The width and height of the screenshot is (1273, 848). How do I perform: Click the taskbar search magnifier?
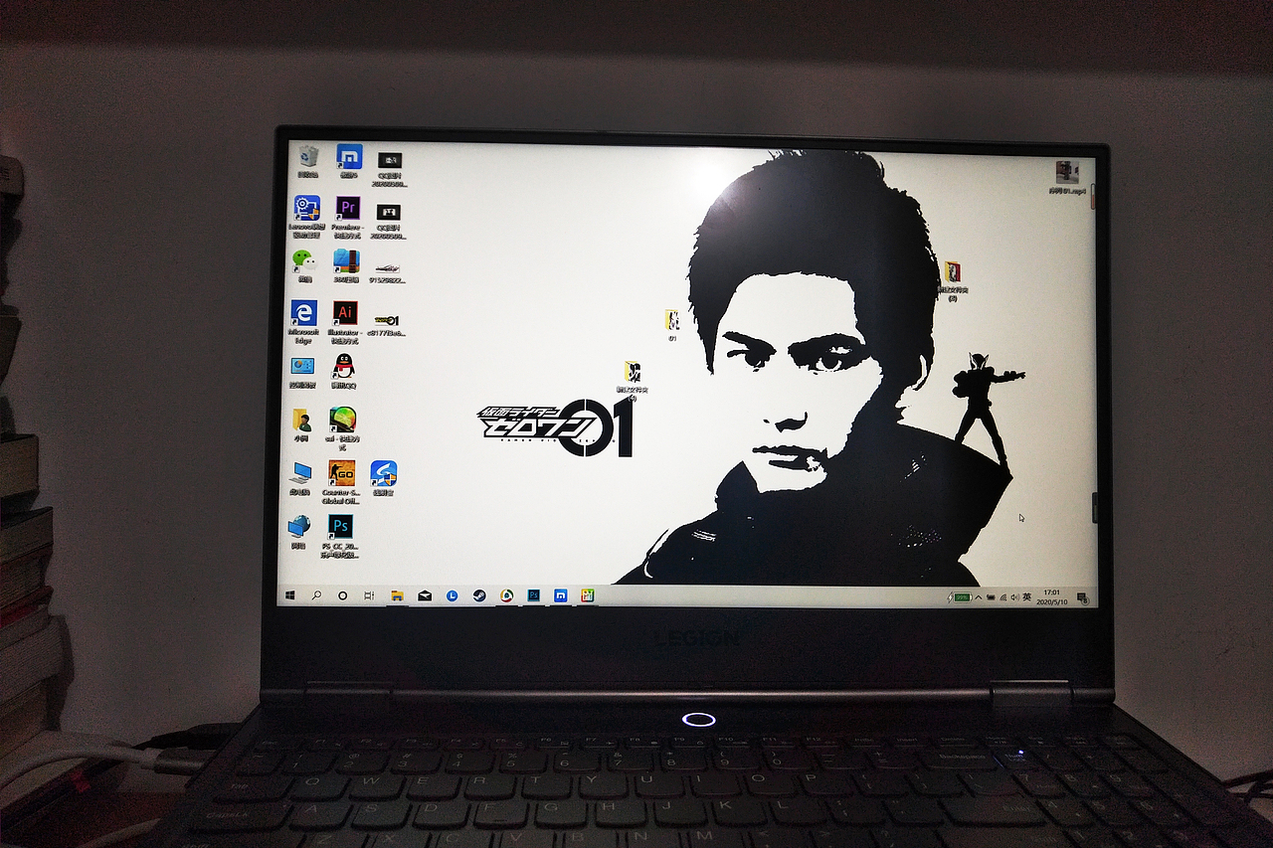(x=316, y=594)
